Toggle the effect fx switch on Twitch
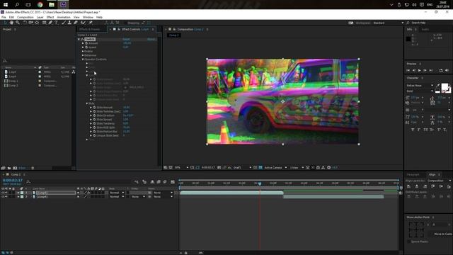The image size is (453, 255). (83, 39)
